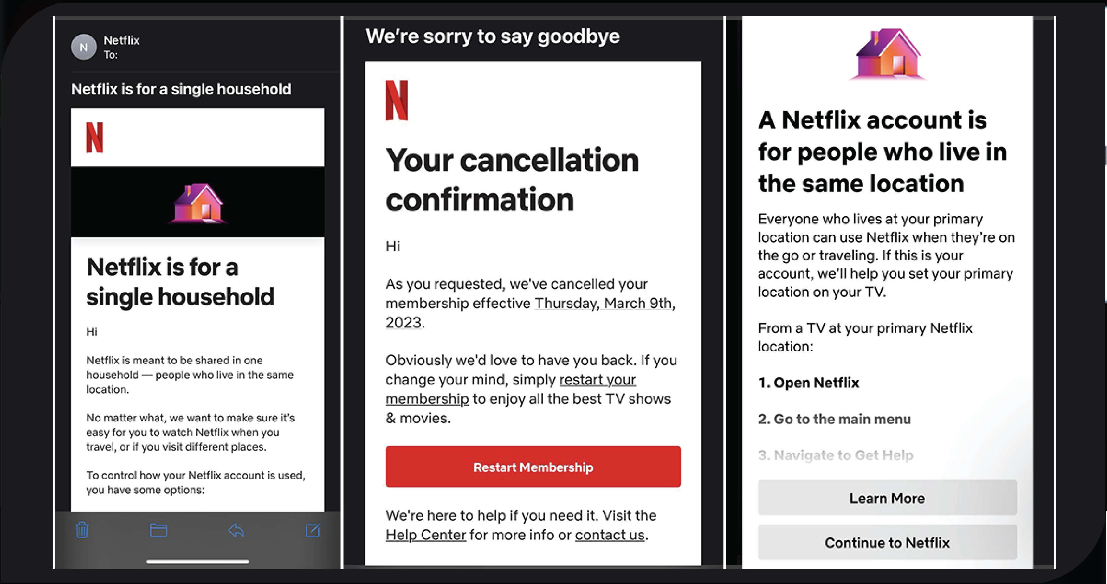
Task: Tap the Continue to Netflix button
Action: point(887,543)
